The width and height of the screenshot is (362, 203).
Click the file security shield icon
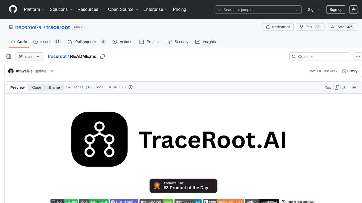(x=130, y=87)
